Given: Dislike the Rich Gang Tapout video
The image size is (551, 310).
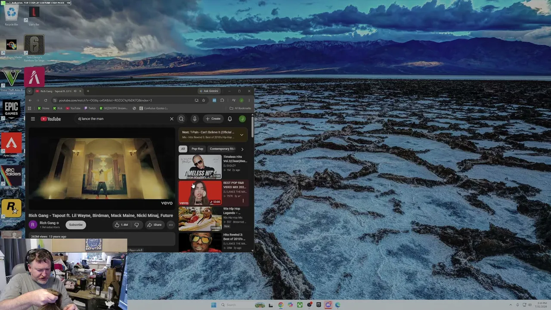Looking at the screenshot, I should tap(136, 225).
